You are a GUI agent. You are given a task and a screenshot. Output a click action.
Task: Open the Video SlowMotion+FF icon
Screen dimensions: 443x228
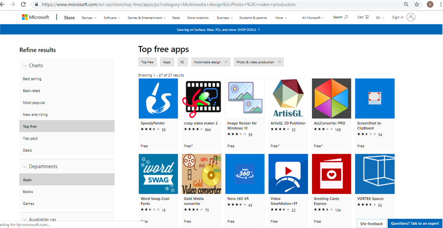pos(288,174)
